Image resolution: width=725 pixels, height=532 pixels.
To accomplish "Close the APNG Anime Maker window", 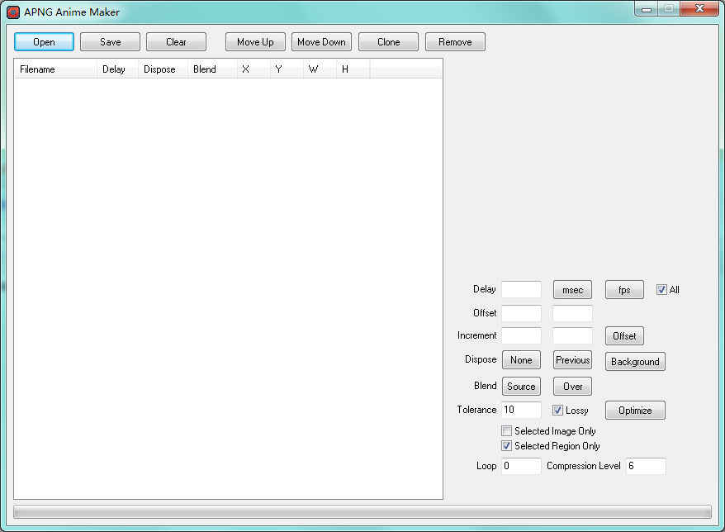I will [699, 9].
